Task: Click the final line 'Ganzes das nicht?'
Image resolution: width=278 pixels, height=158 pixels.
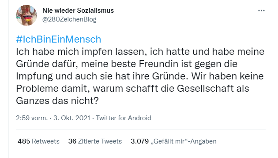Action: (x=57, y=101)
